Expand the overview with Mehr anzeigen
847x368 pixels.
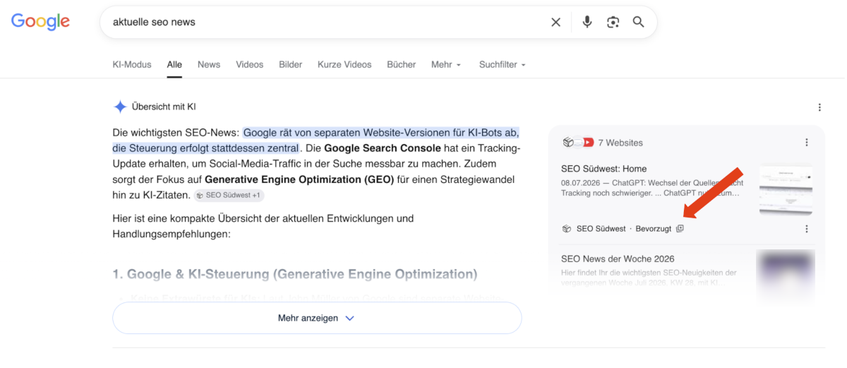coord(317,318)
